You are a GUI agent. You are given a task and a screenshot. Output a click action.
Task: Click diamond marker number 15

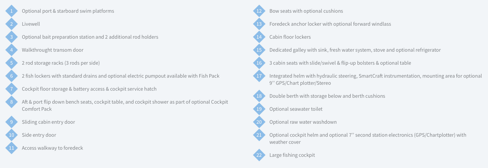pos(259,50)
